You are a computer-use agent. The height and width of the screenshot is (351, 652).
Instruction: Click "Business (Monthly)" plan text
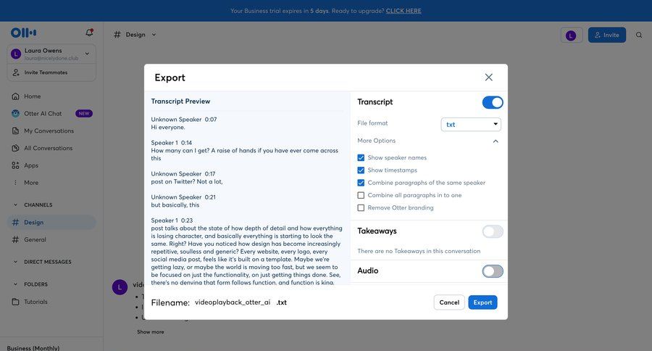click(33, 348)
